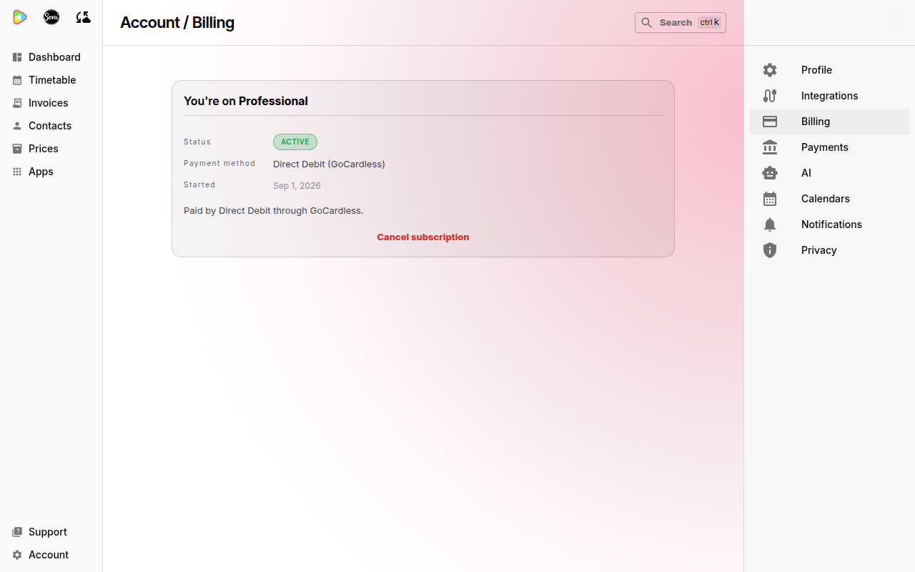Click the cloud sync status icon

point(83,17)
